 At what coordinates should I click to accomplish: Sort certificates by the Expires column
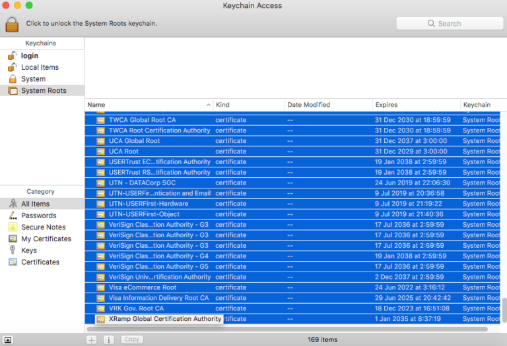(416, 105)
